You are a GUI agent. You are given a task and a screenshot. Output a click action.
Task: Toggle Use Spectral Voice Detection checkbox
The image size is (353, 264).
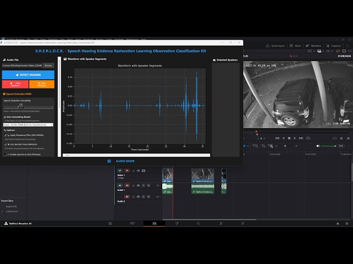point(5,144)
